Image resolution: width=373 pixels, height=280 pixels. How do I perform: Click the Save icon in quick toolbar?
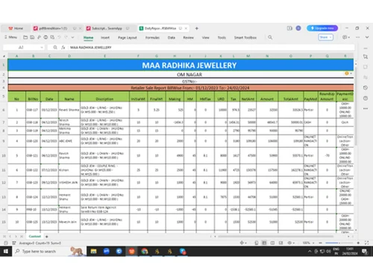click(x=32, y=37)
